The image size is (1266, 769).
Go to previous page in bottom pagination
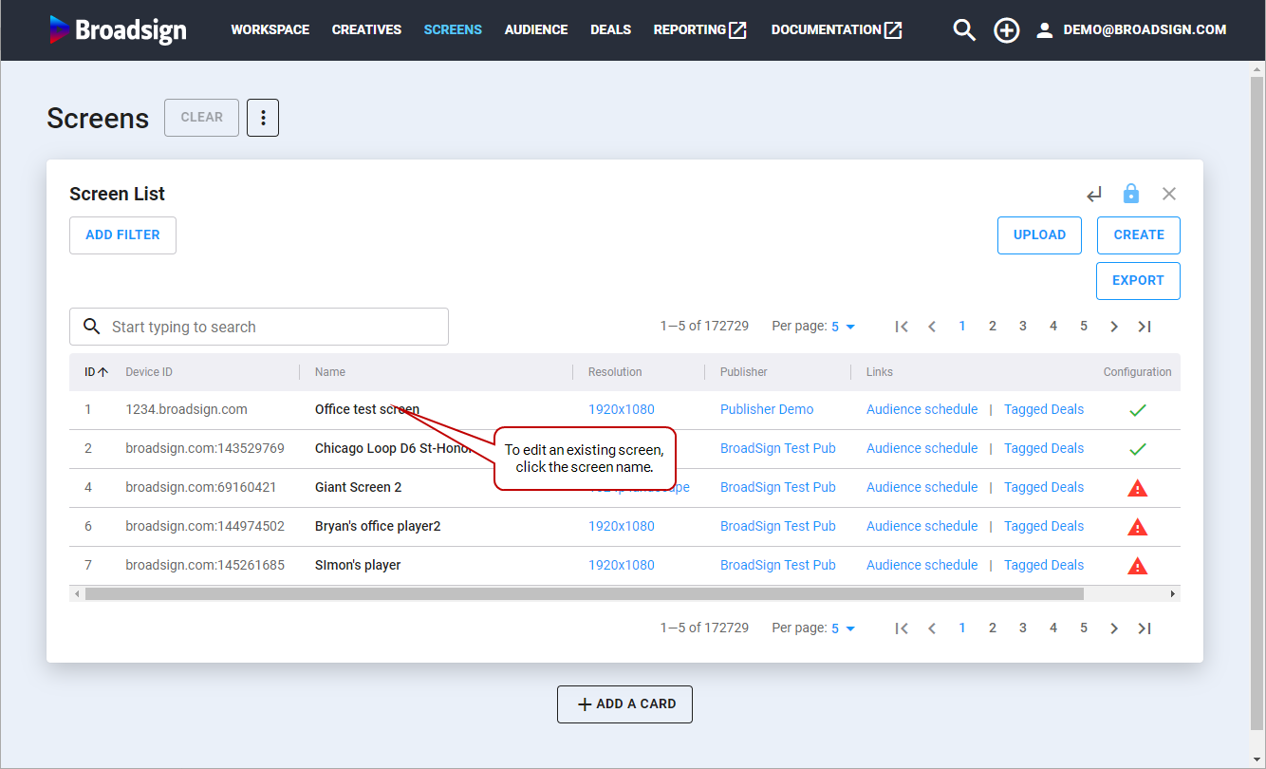coord(932,628)
